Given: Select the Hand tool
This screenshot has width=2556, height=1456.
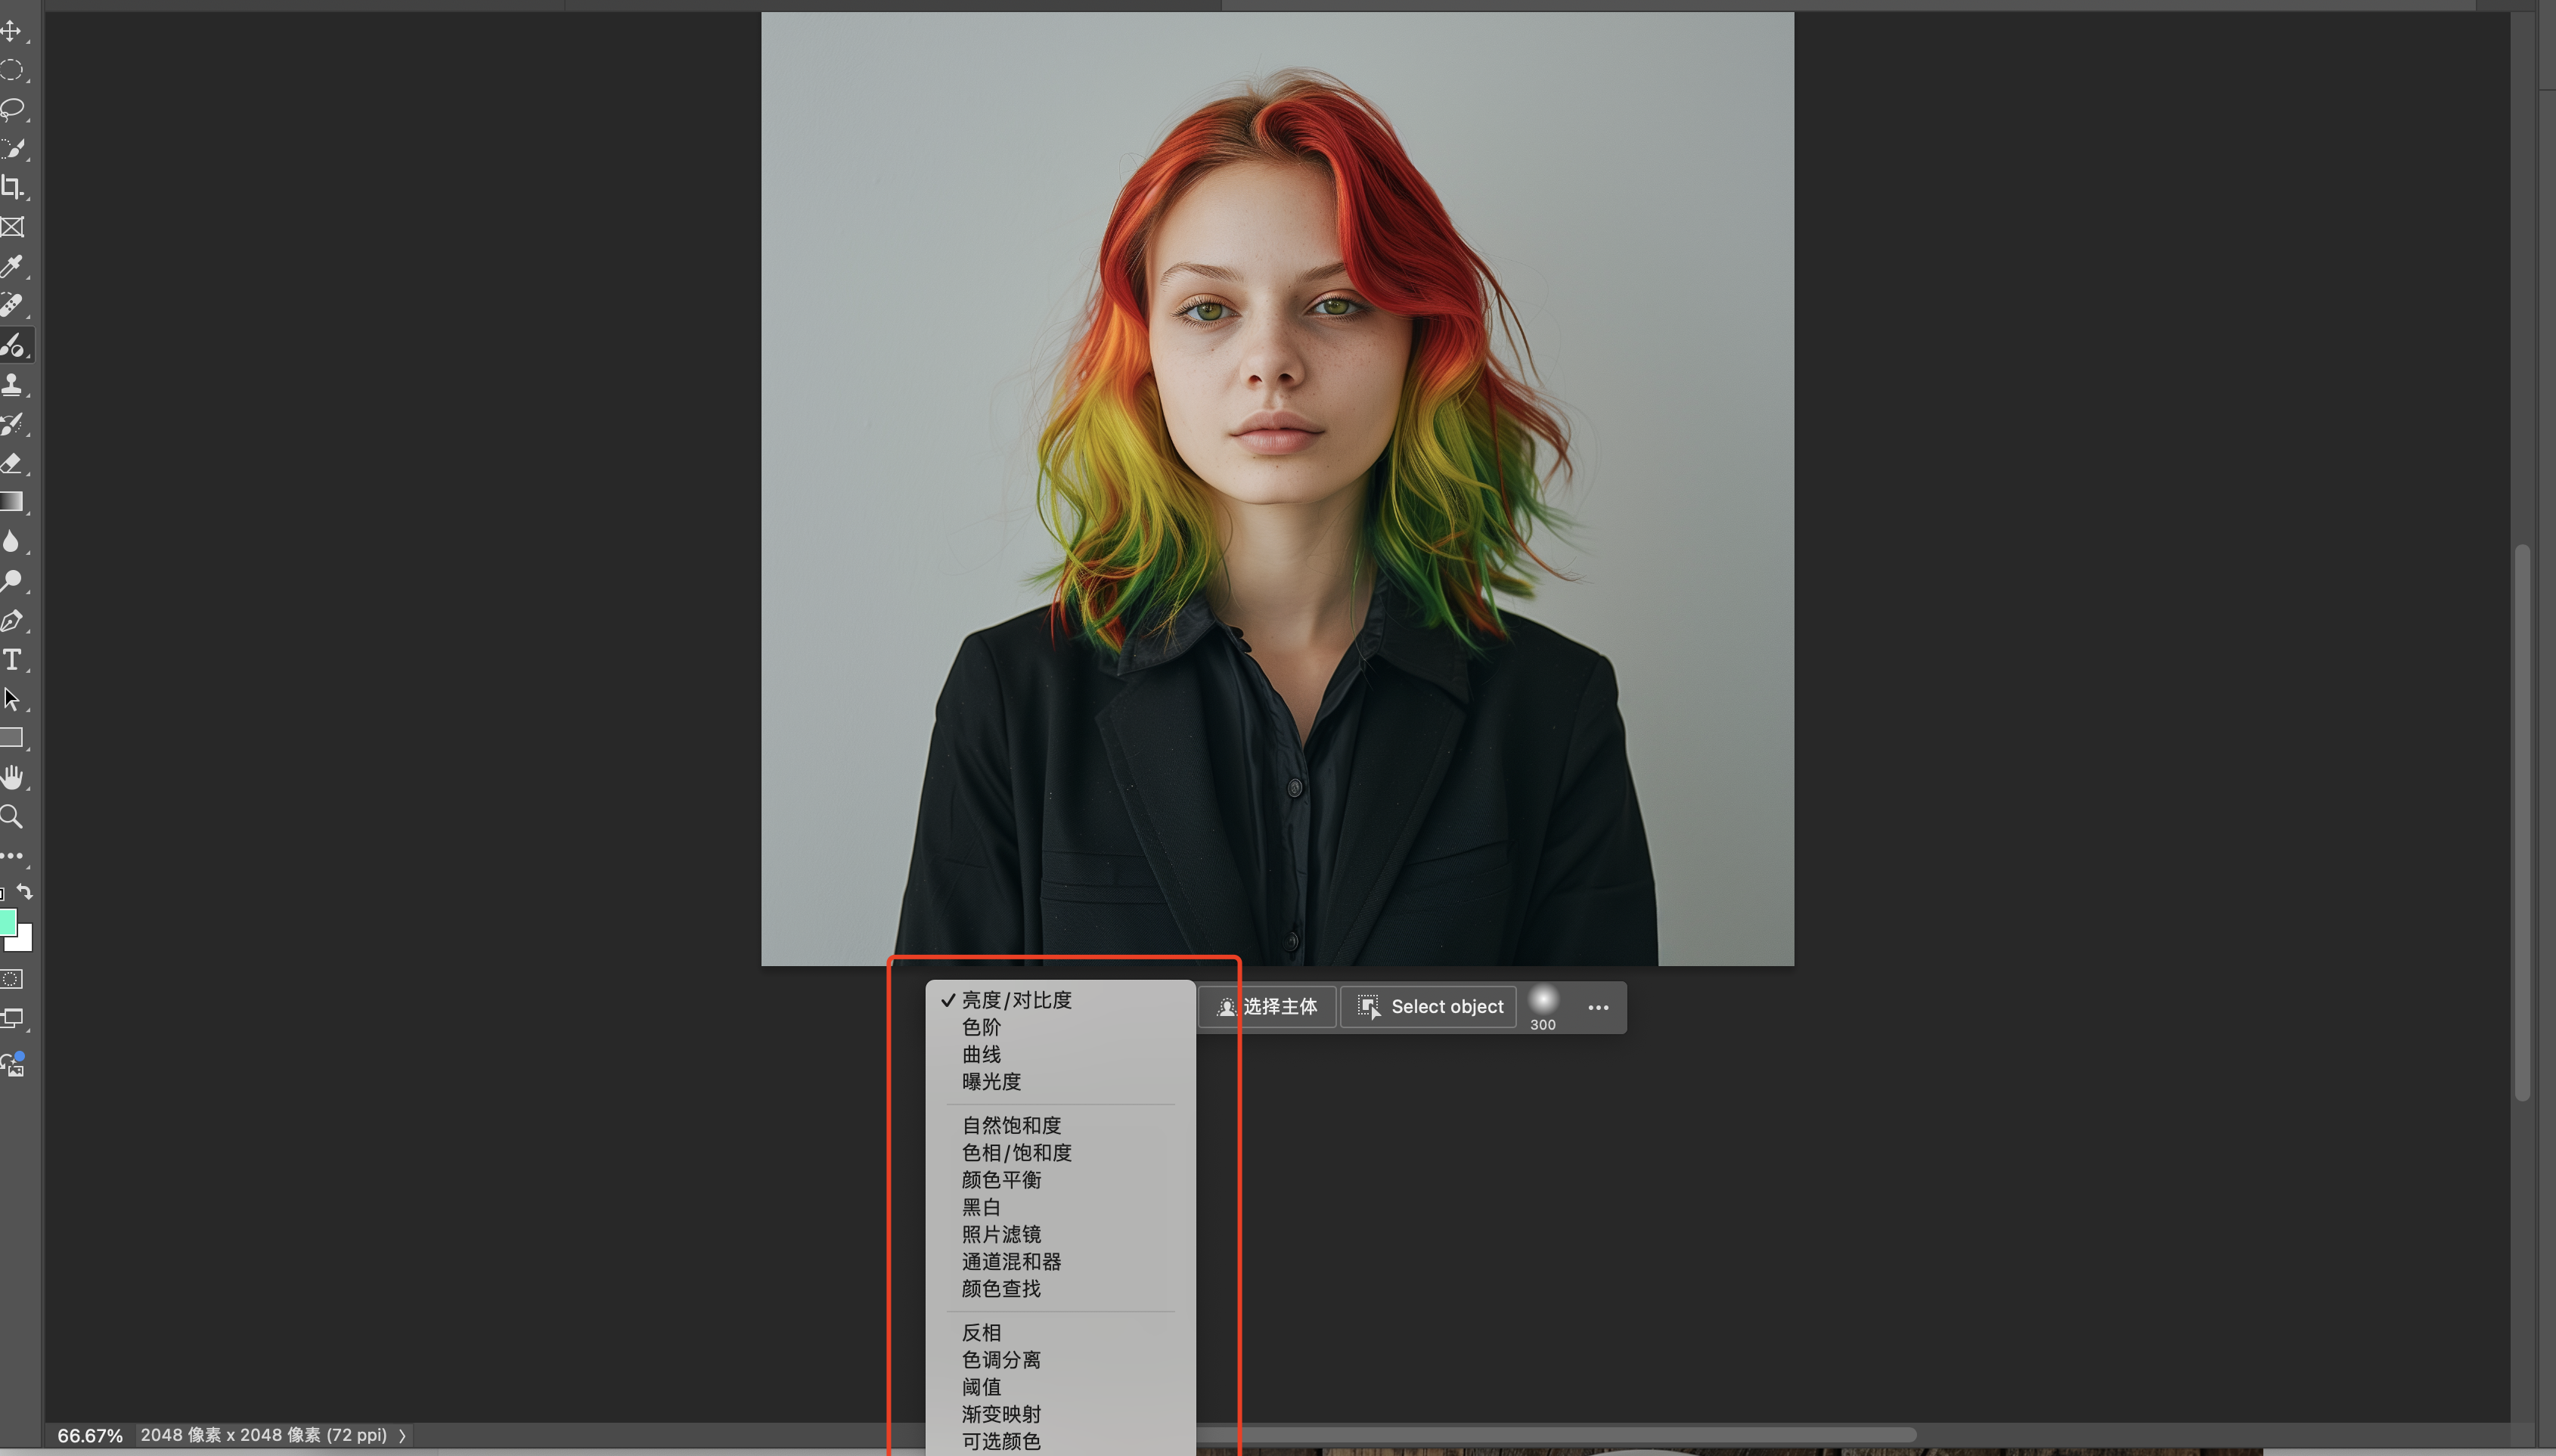Looking at the screenshot, I should pyautogui.click(x=12, y=777).
